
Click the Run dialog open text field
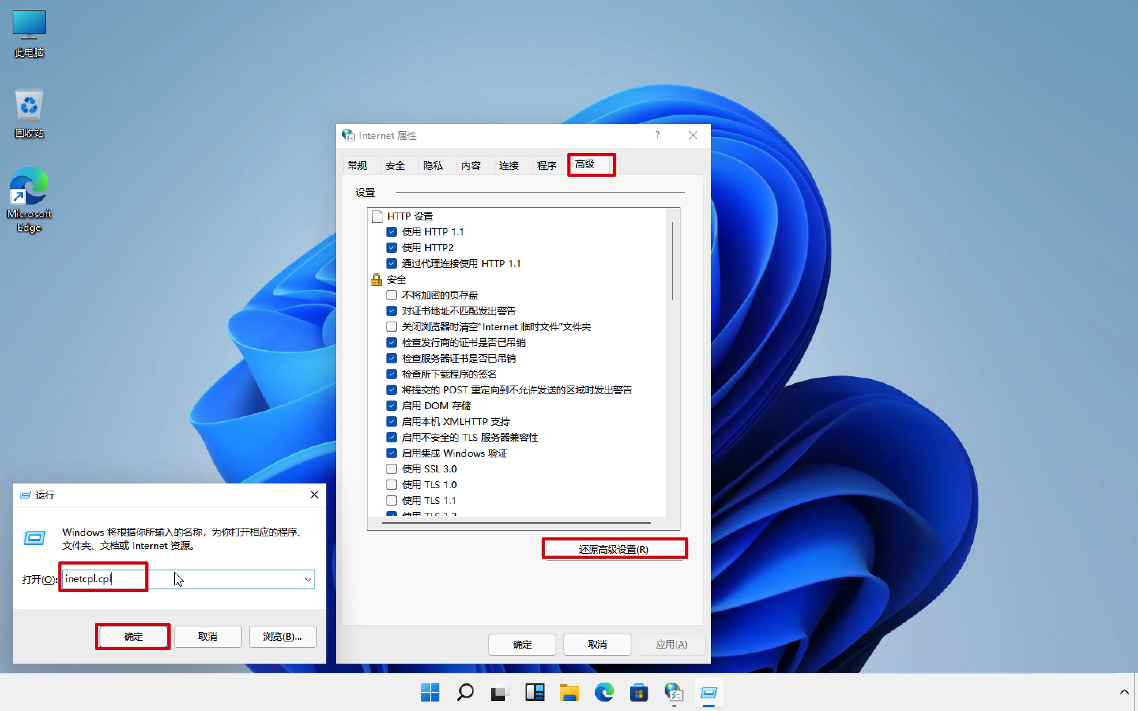point(188,579)
